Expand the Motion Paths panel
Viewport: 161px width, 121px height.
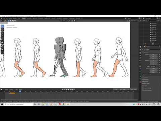coord(146,84)
